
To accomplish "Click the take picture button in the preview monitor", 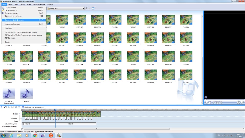I will coord(242,102).
